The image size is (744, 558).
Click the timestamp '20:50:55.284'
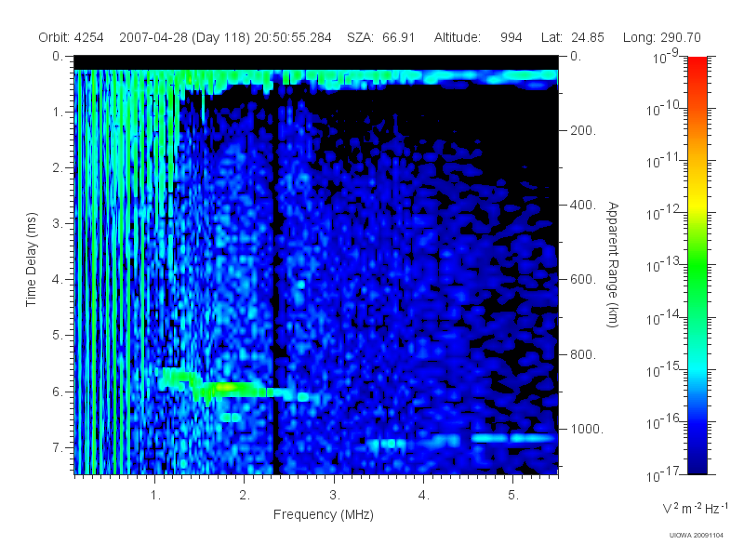293,37
